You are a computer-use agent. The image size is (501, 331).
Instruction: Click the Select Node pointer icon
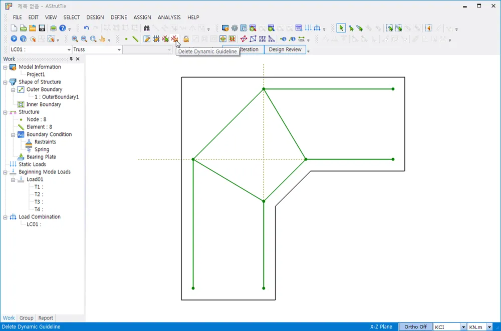[x=351, y=28]
